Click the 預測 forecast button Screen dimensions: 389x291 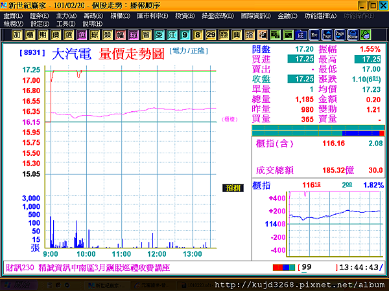click(233, 188)
